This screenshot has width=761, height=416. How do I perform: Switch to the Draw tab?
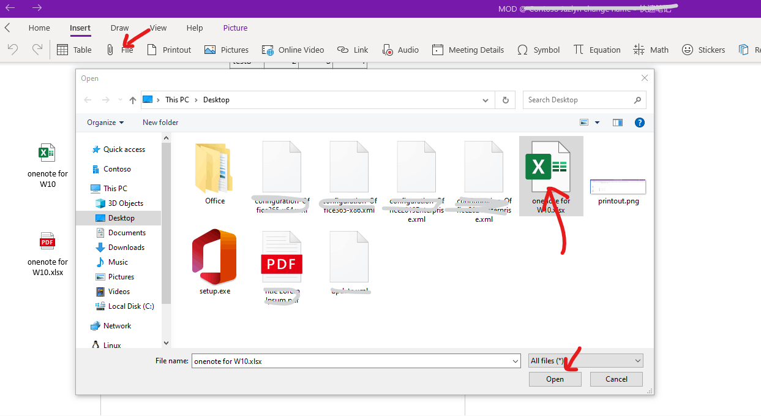[x=120, y=28]
